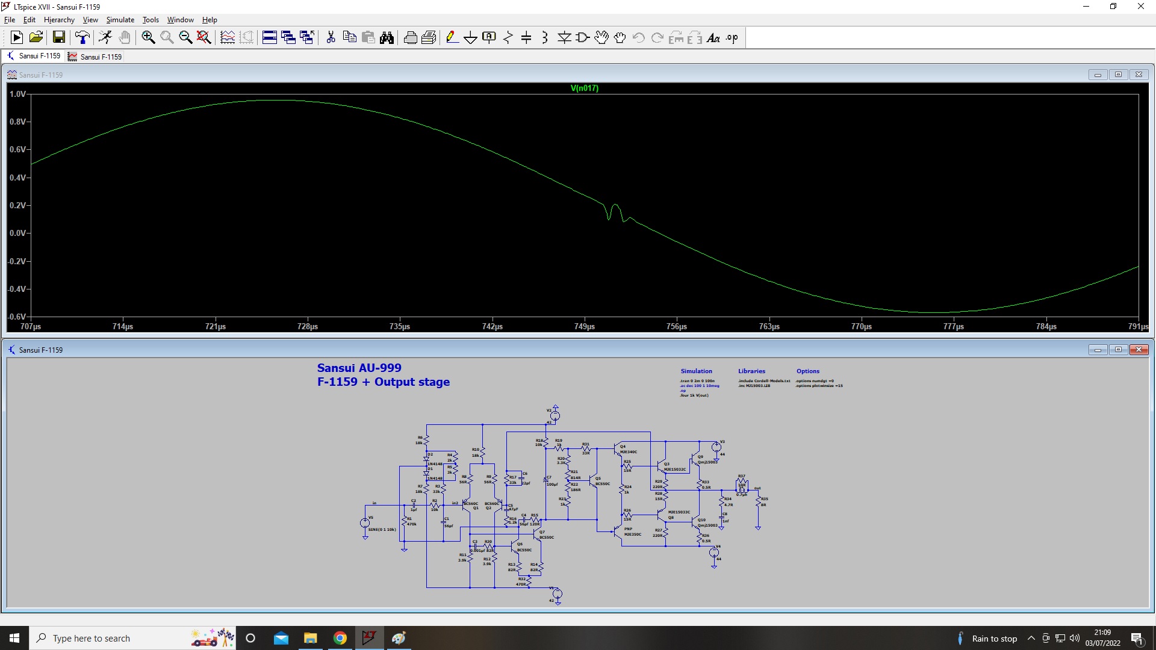
Task: Place a Resistor component
Action: 508,38
